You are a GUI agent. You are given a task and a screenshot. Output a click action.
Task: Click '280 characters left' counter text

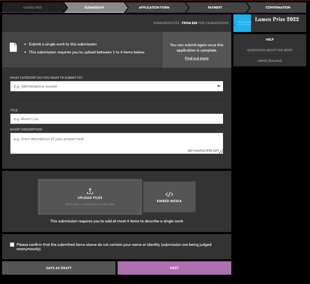click(203, 151)
